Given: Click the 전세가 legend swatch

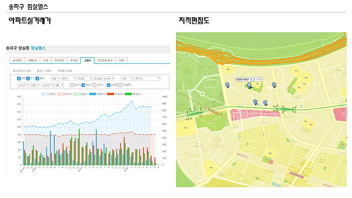Looking at the screenshot, I should click(x=61, y=94).
